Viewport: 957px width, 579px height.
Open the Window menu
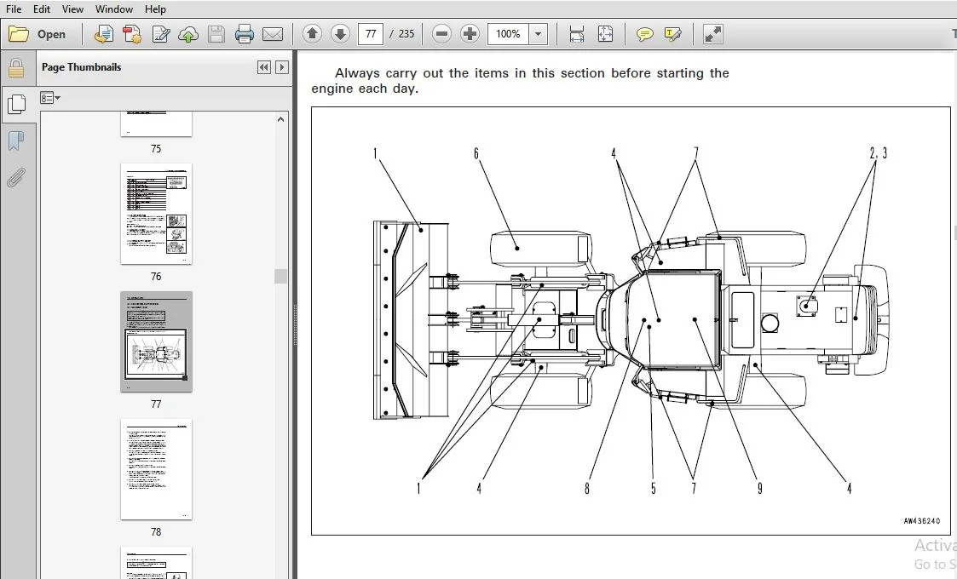(114, 9)
